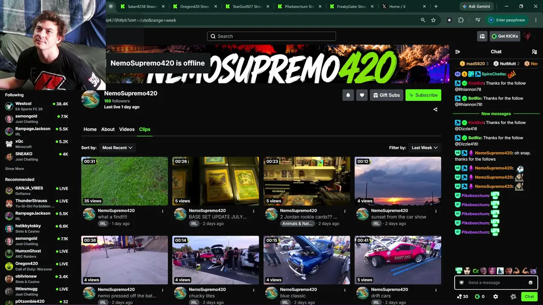Switch to the Videos tab

click(x=127, y=129)
